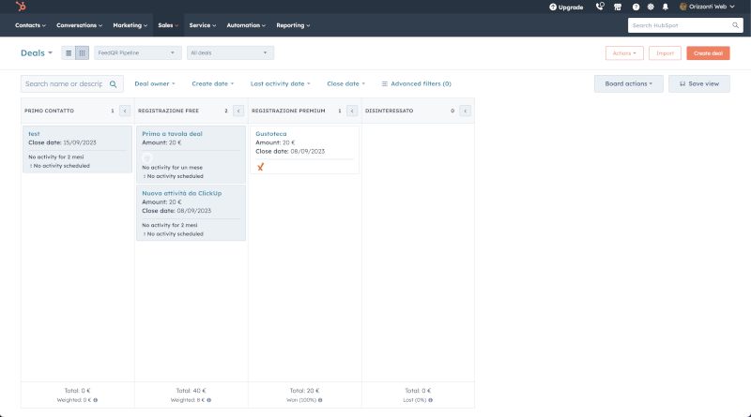Switch to list view

(69, 53)
